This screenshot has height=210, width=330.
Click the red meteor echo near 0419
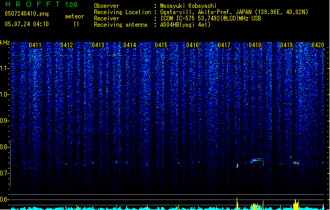coord(296,163)
